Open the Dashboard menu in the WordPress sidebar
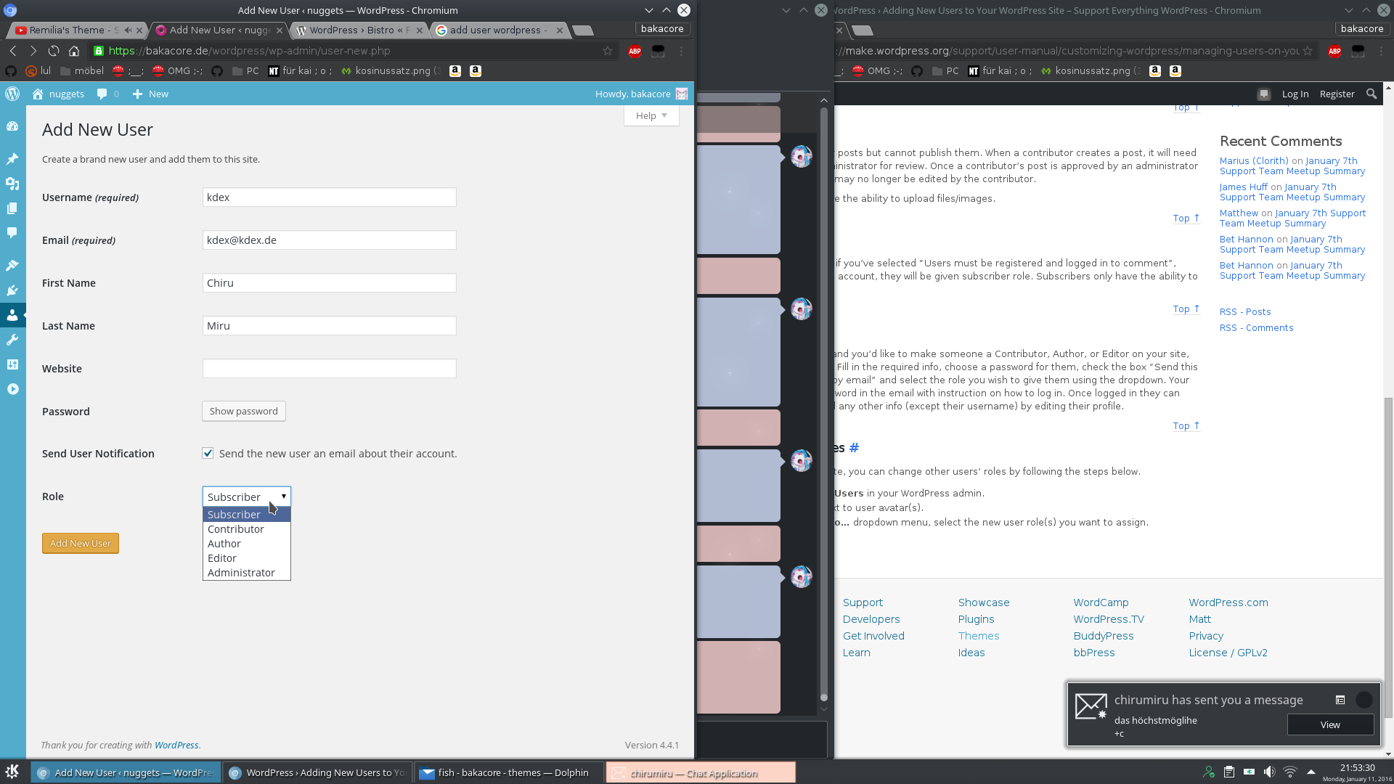1394x784 pixels. pyautogui.click(x=12, y=126)
